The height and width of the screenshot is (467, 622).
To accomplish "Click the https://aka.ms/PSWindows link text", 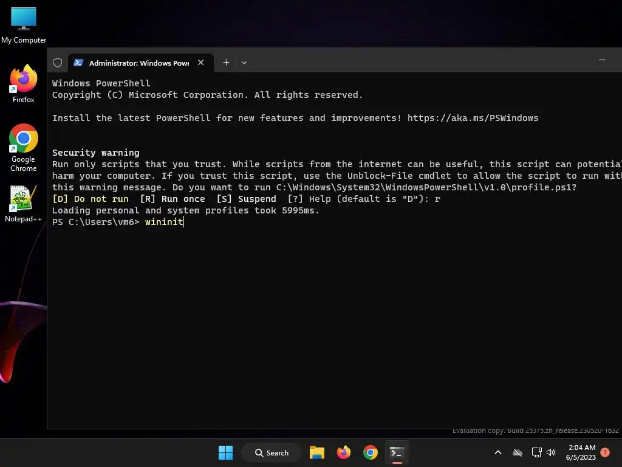I will [x=473, y=118].
